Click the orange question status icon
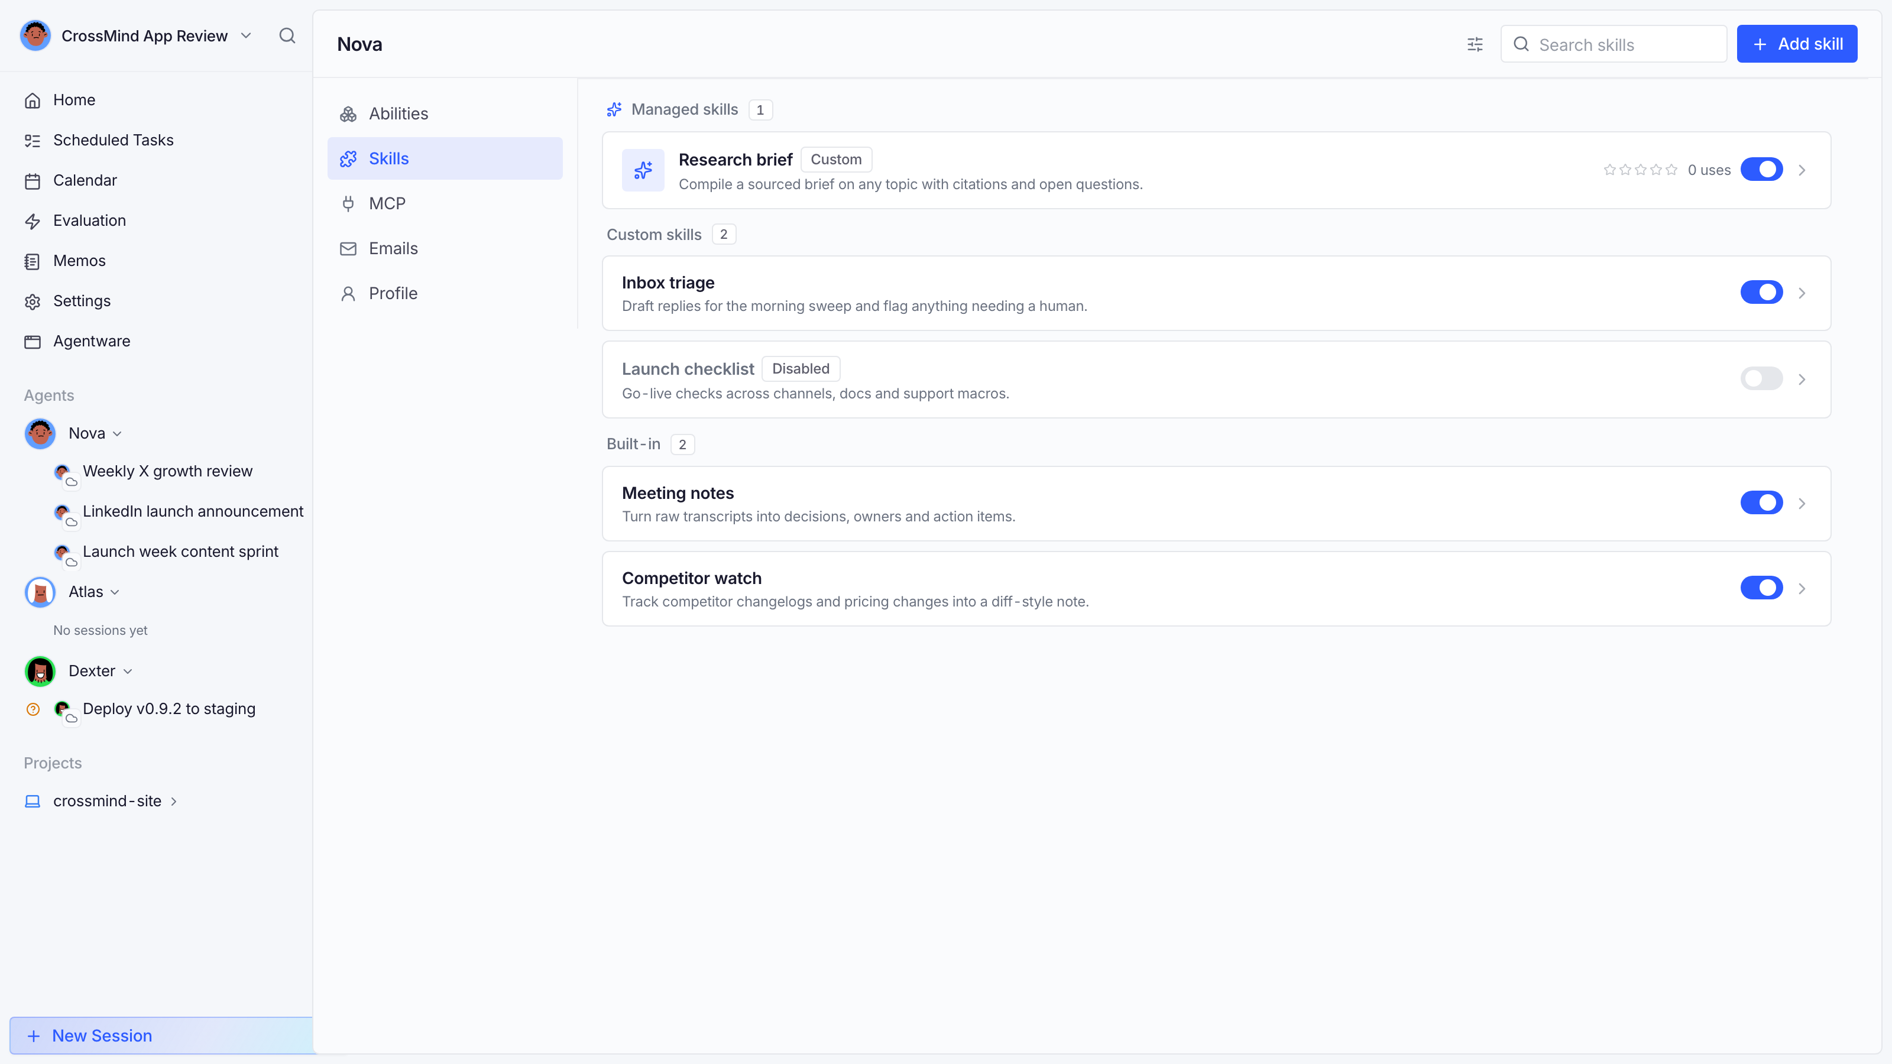This screenshot has height=1064, width=1892. coord(33,709)
